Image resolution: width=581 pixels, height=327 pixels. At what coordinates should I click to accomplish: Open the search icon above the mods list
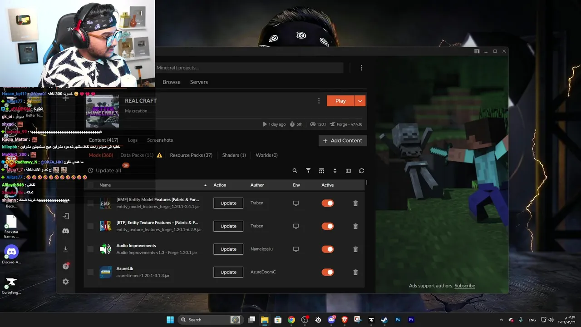295,171
